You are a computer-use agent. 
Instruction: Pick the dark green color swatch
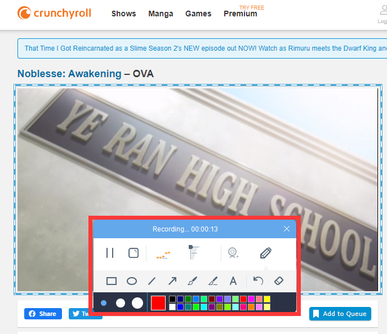pos(188,299)
